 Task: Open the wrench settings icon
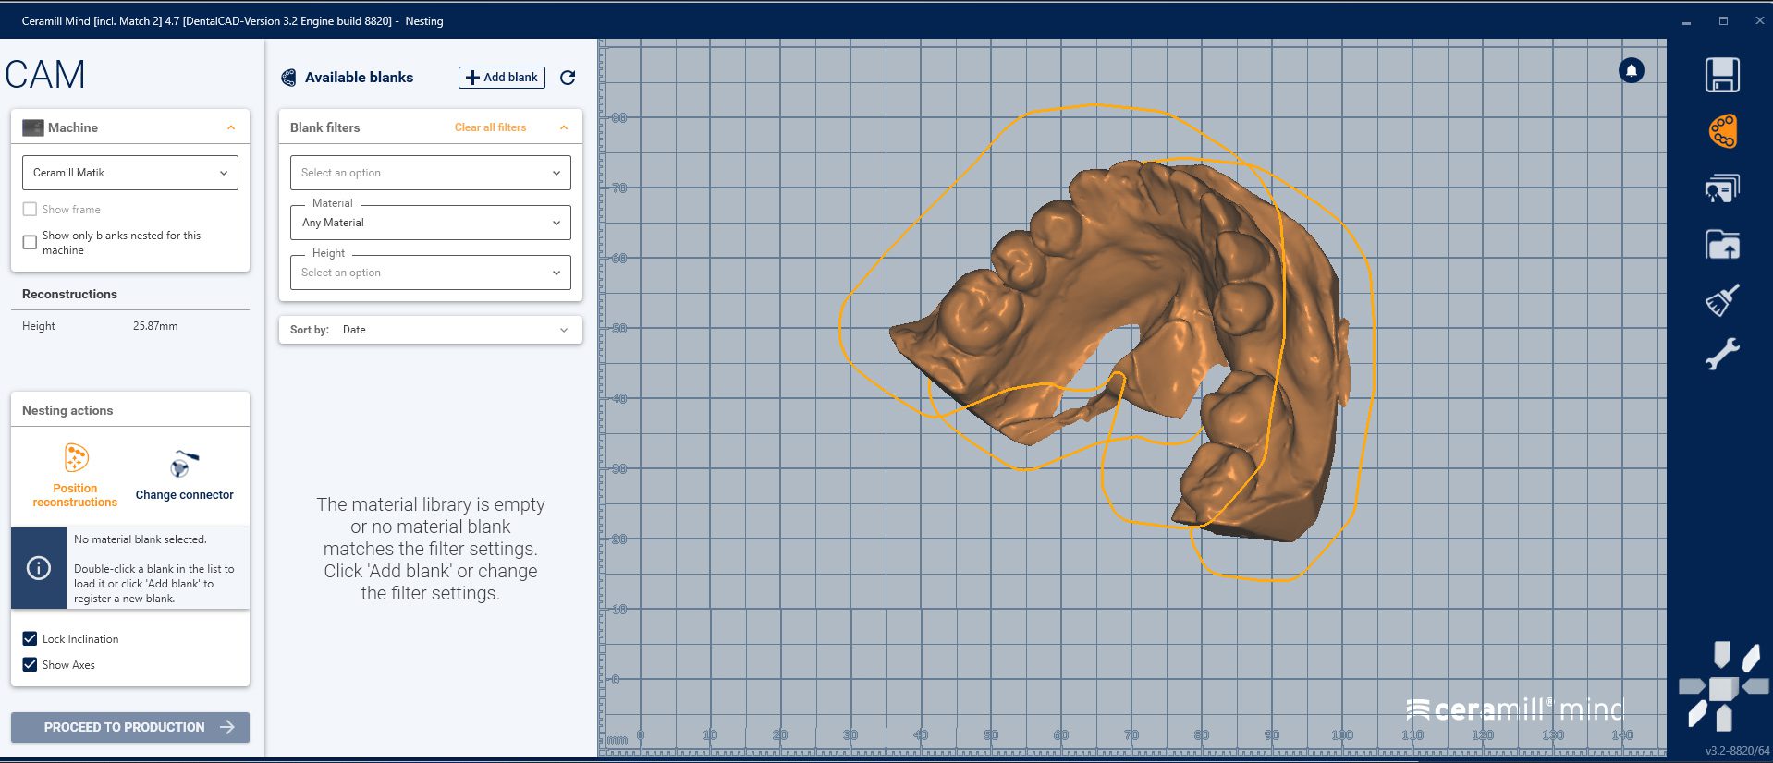point(1721,354)
